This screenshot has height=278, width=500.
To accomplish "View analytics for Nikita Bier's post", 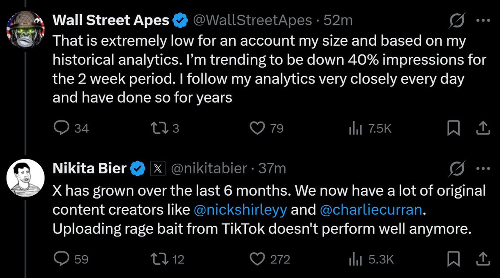I will [x=354, y=259].
